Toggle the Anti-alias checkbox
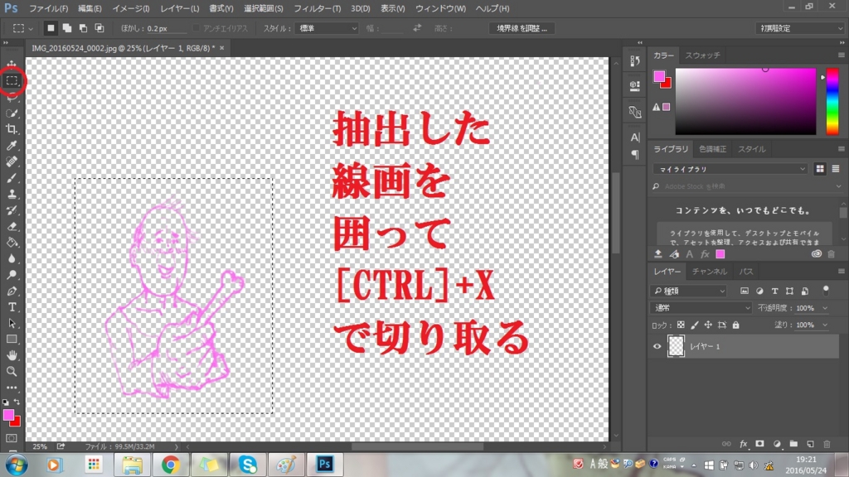The height and width of the screenshot is (477, 849). (x=196, y=28)
